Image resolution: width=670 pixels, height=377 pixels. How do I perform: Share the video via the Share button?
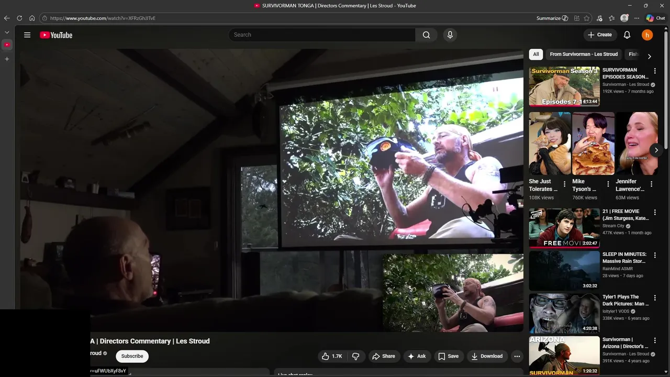coord(384,356)
